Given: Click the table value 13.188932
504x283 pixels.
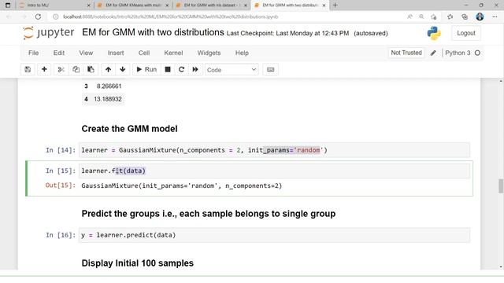Looking at the screenshot, I should 108,99.
